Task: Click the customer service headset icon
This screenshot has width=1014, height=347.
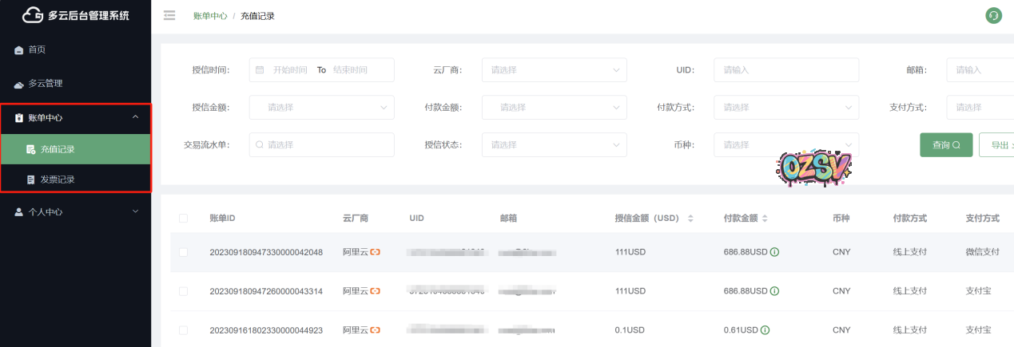Action: (994, 15)
